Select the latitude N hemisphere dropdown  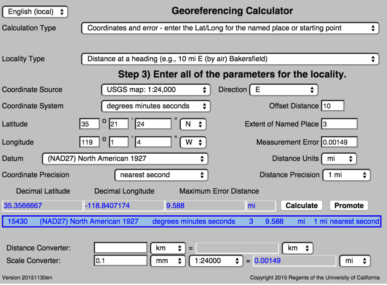tap(193, 124)
